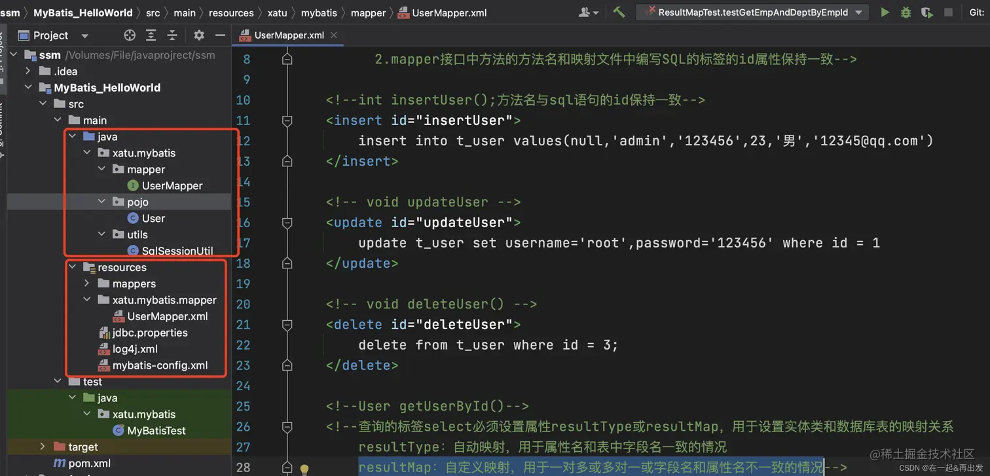Click the Git label in the toolbar

pyautogui.click(x=976, y=12)
